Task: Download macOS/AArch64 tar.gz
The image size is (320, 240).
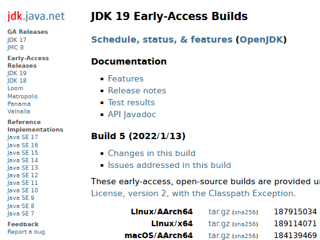Action: click(x=219, y=236)
